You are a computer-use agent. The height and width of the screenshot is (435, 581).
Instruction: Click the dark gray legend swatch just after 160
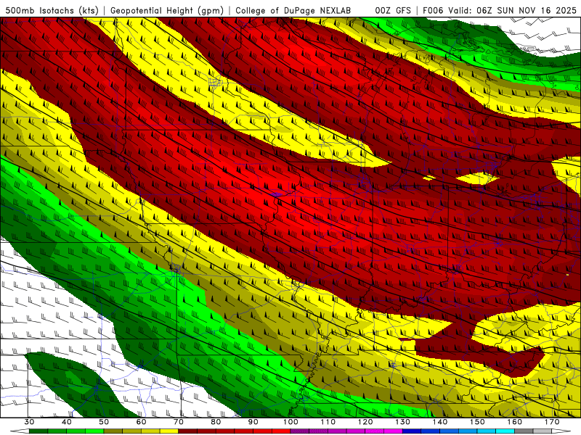point(524,431)
